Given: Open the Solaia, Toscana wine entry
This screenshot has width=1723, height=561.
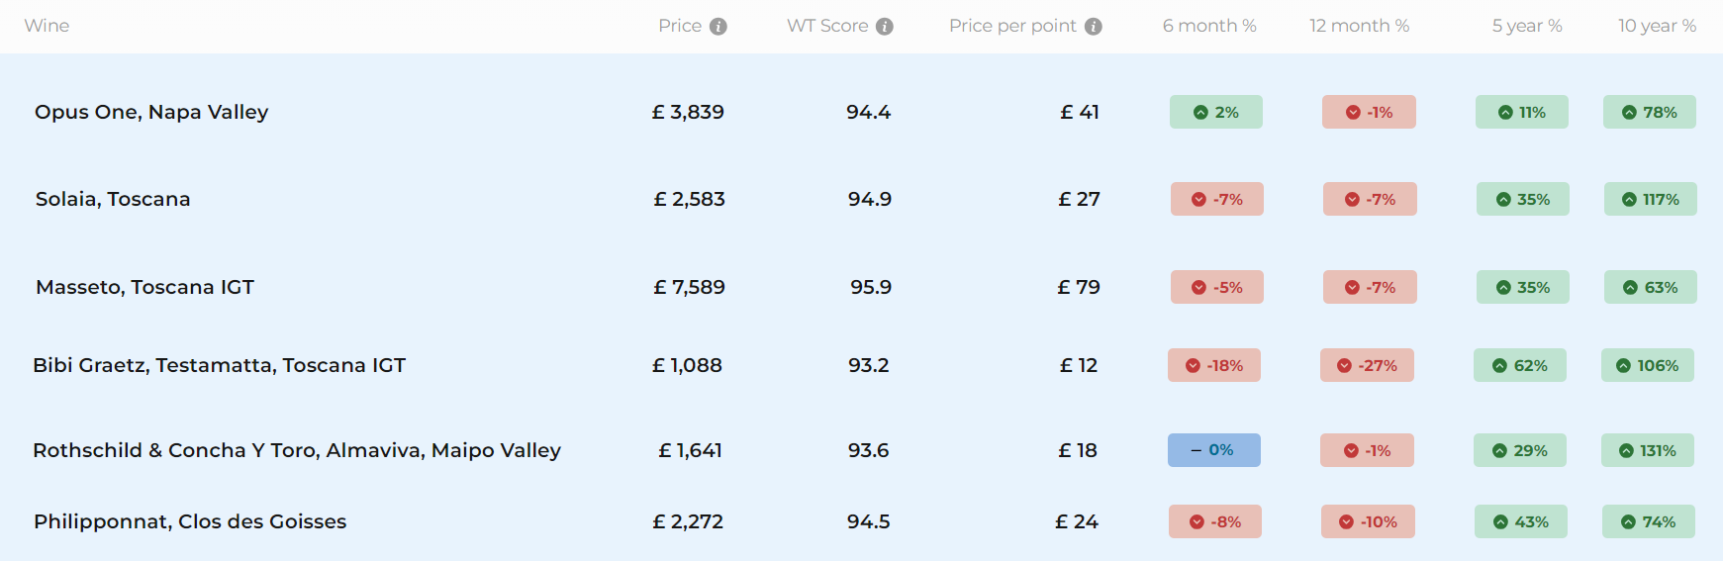Looking at the screenshot, I should pos(113,199).
